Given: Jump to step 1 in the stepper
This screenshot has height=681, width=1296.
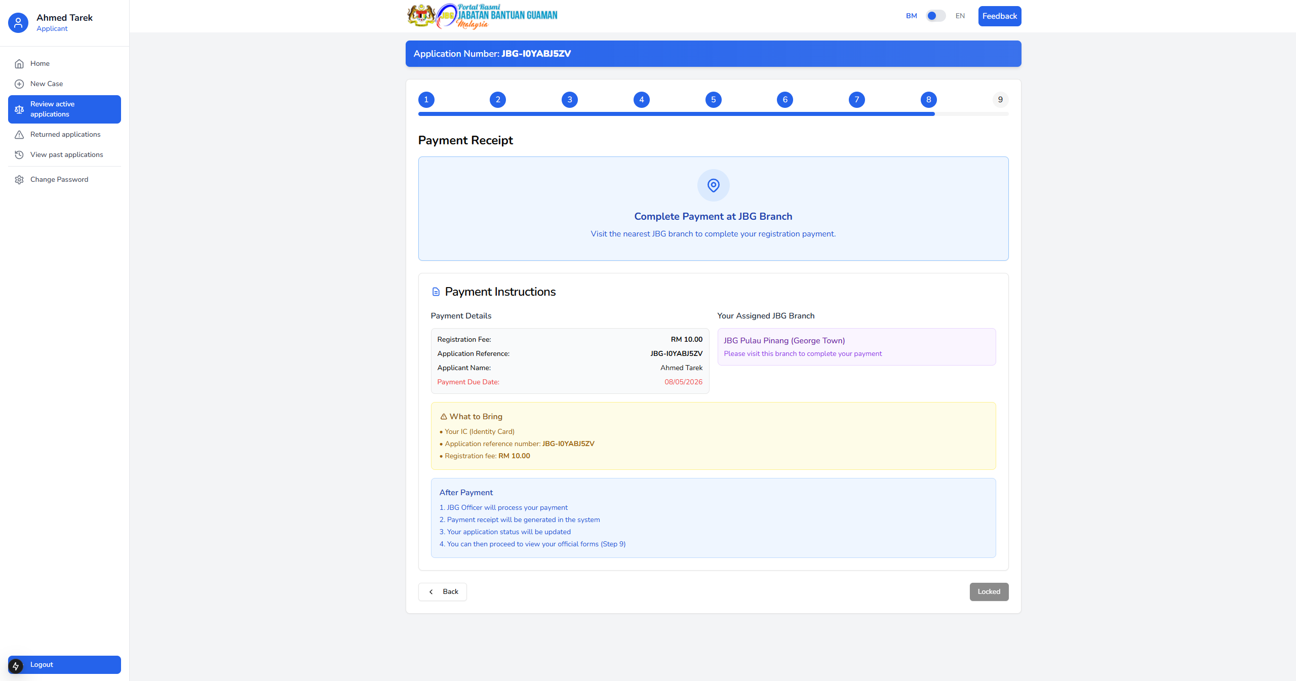Looking at the screenshot, I should (426, 100).
